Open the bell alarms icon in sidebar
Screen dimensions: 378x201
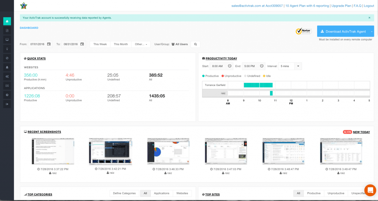coord(7,67)
